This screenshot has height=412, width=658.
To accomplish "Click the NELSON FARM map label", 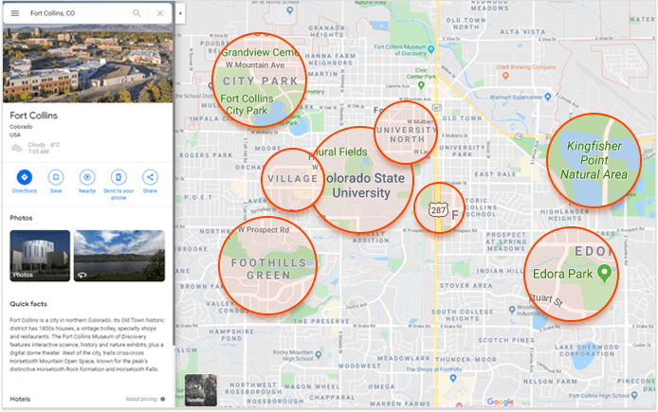I will [x=550, y=382].
